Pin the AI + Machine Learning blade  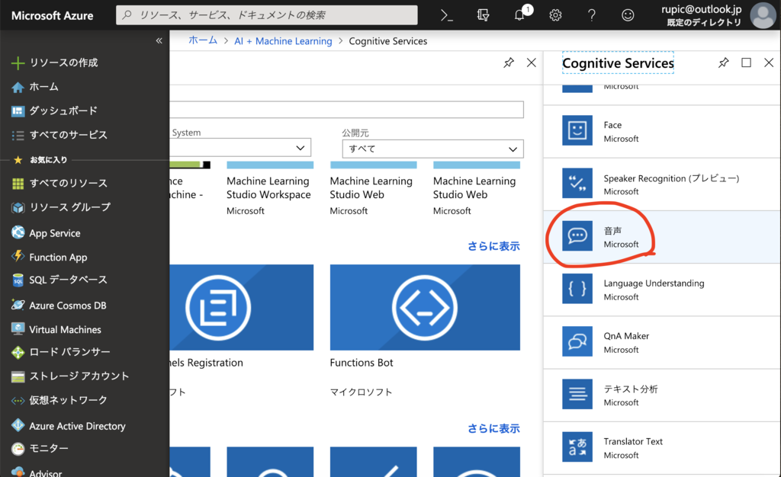tap(509, 62)
